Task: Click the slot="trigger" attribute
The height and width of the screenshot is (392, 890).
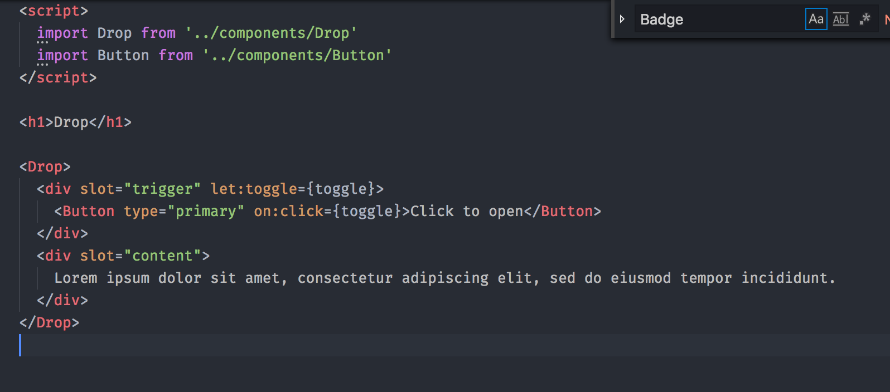Action: click(x=139, y=189)
